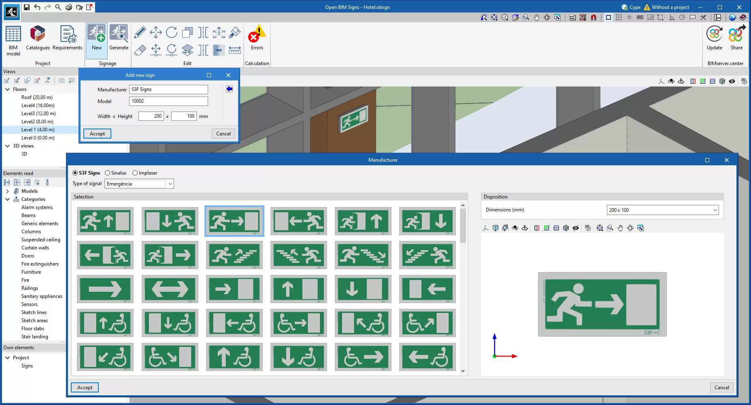Click Without a project warning link
751x405 pixels.
pyautogui.click(x=666, y=7)
